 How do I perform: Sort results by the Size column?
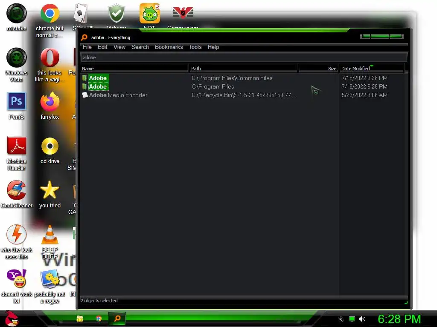(x=318, y=69)
